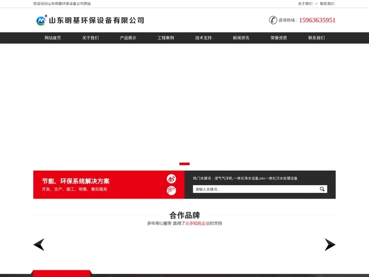
Task: Click the top-right 联系我们 link
Action: click(327, 4)
